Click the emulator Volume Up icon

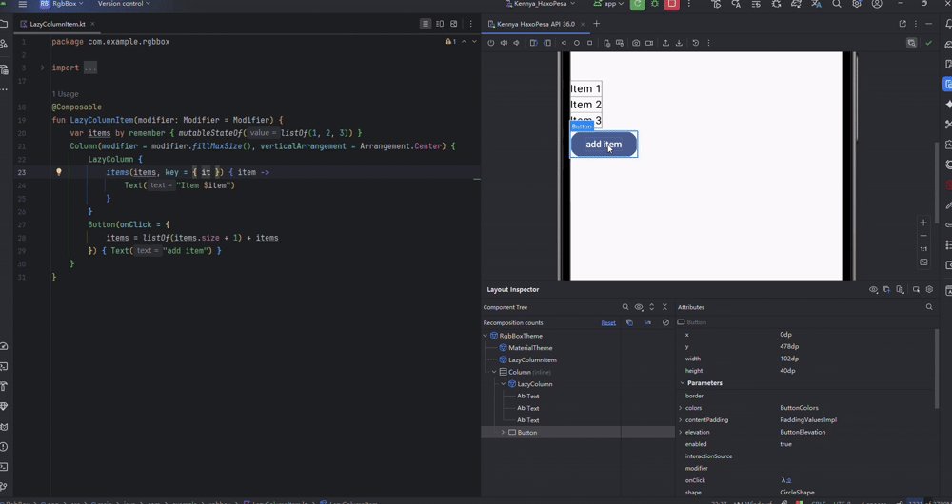pyautogui.click(x=504, y=43)
